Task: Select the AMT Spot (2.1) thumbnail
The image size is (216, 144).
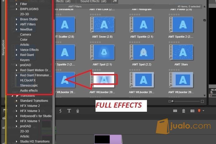Action: 102,52
